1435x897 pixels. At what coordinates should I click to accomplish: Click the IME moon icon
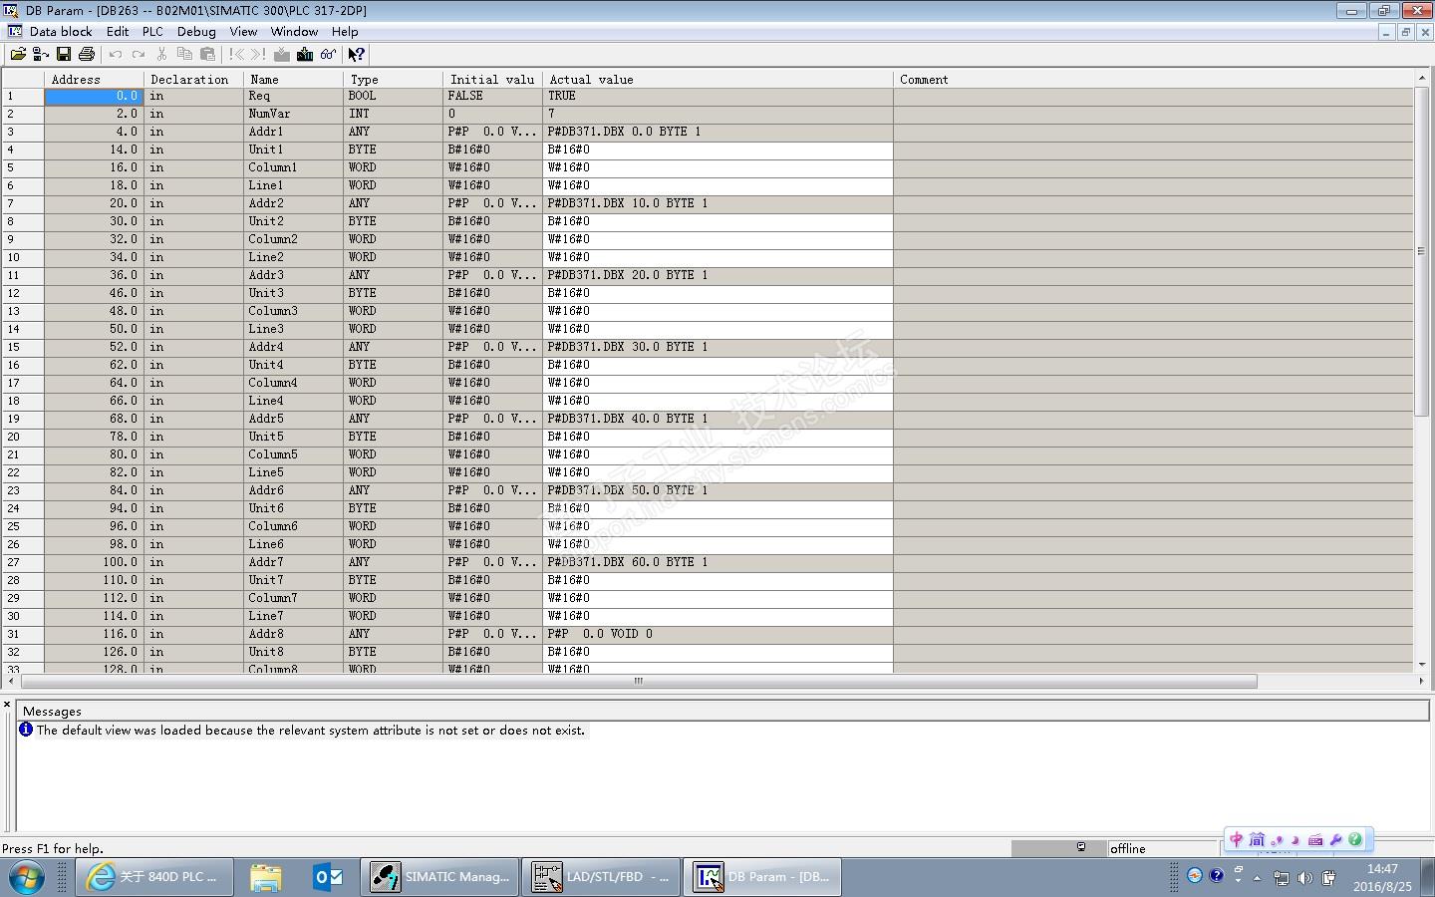point(1295,840)
